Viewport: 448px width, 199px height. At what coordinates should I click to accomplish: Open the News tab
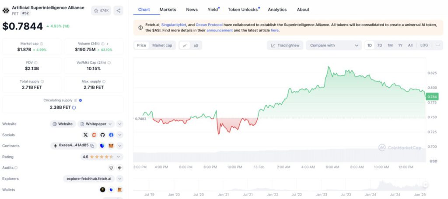[x=192, y=10]
